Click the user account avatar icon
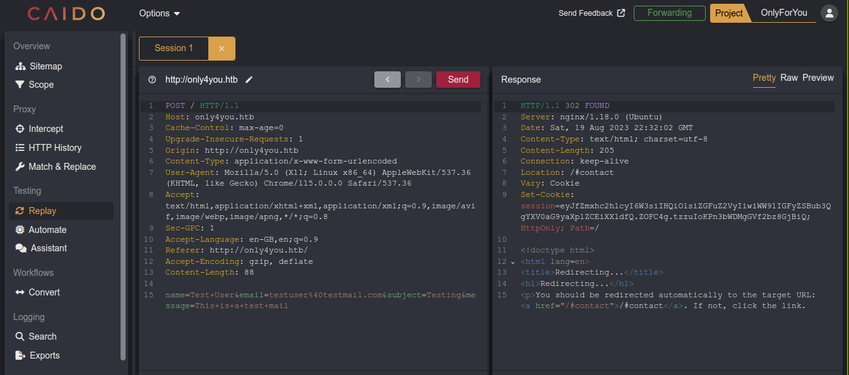849x375 pixels. point(829,13)
